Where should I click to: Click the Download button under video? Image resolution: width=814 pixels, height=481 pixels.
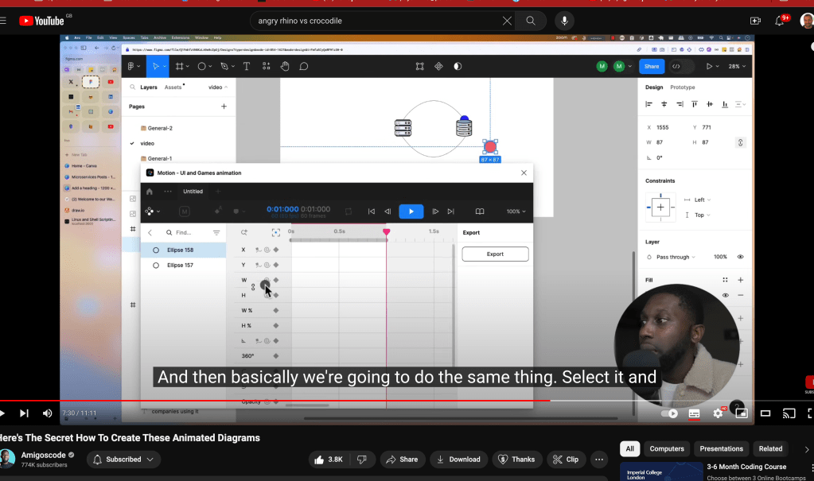(x=458, y=460)
